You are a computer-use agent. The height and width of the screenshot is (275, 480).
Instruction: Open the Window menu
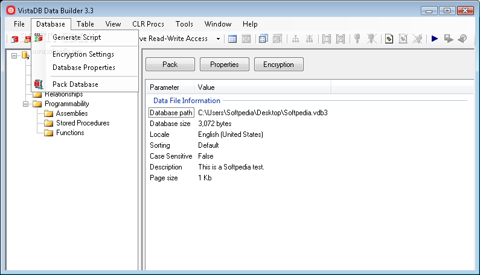pyautogui.click(x=218, y=24)
